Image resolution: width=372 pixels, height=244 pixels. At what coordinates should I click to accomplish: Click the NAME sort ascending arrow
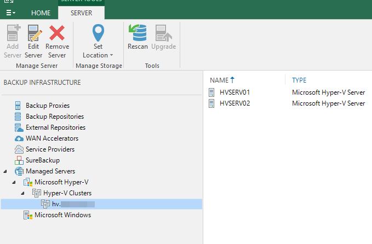pyautogui.click(x=232, y=80)
